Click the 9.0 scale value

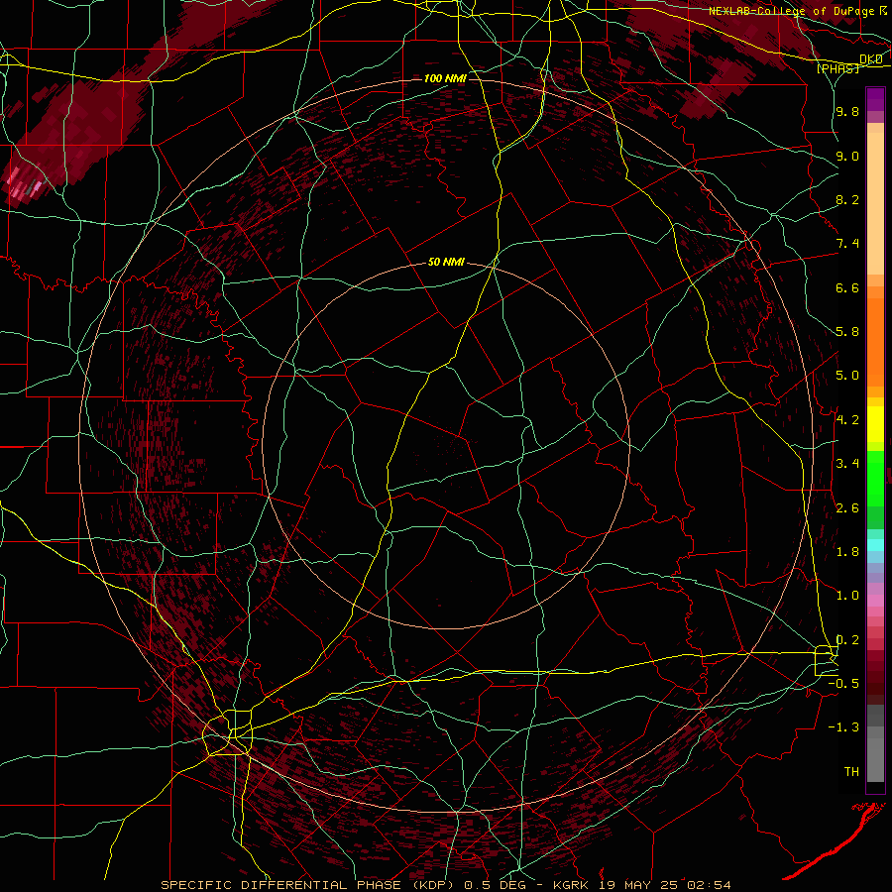pyautogui.click(x=847, y=156)
